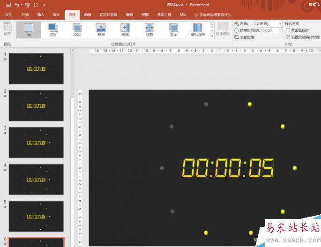Image resolution: width=321 pixels, height=247 pixels.
Task: Select the 无 (none) transition
Action: (x=29, y=30)
